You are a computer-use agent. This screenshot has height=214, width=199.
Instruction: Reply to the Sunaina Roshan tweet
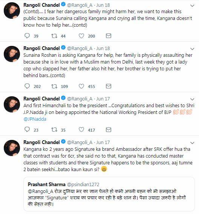coord(27,86)
